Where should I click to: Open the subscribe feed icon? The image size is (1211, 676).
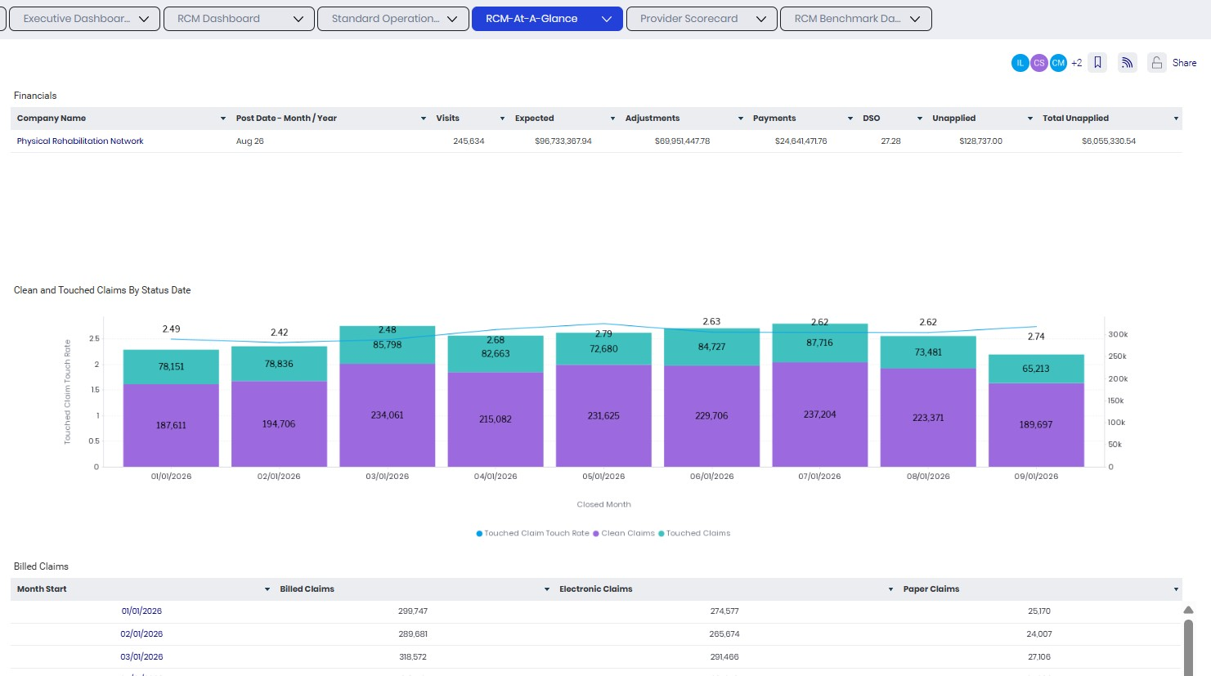[x=1128, y=62]
